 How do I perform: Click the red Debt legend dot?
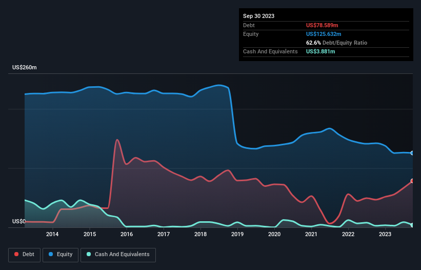click(16, 254)
